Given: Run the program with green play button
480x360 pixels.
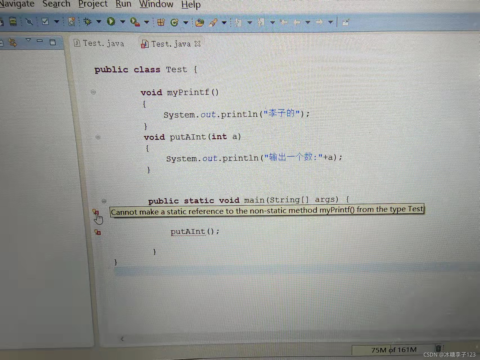Looking at the screenshot, I should click(x=111, y=21).
